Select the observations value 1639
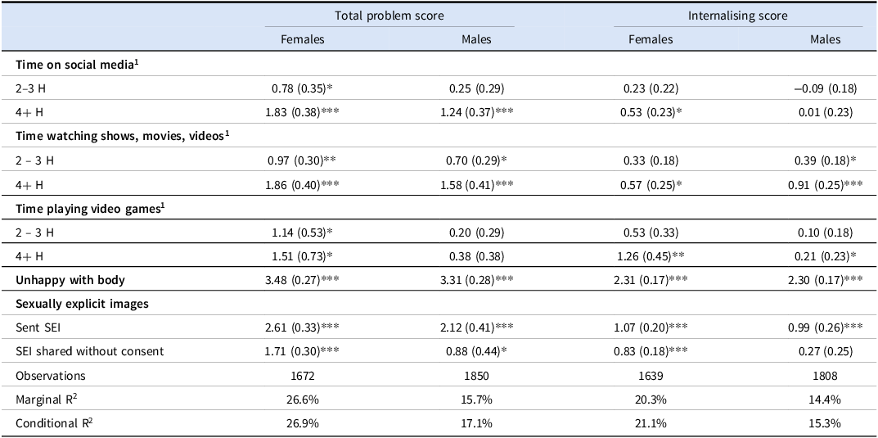This screenshot has height=438, width=878. 651,376
